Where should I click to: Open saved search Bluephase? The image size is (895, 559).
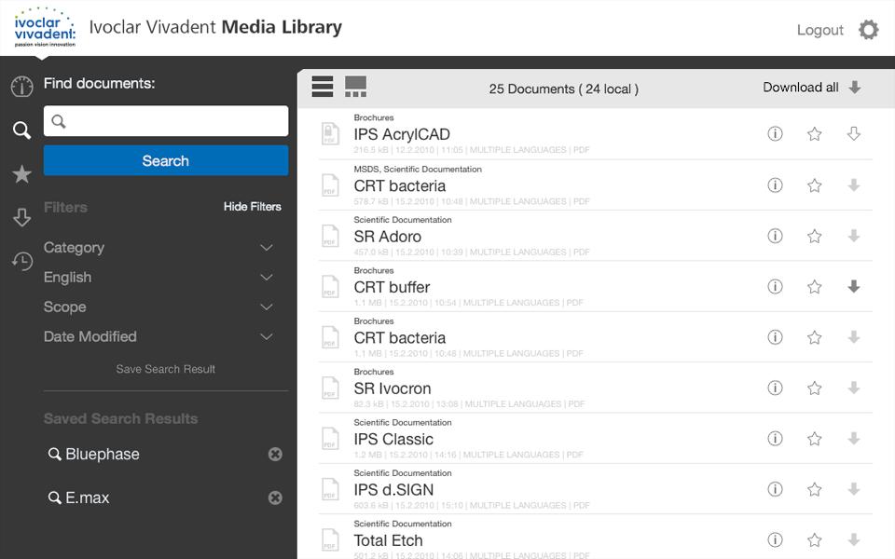click(94, 454)
